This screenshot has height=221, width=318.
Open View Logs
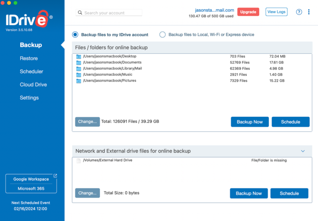click(276, 12)
